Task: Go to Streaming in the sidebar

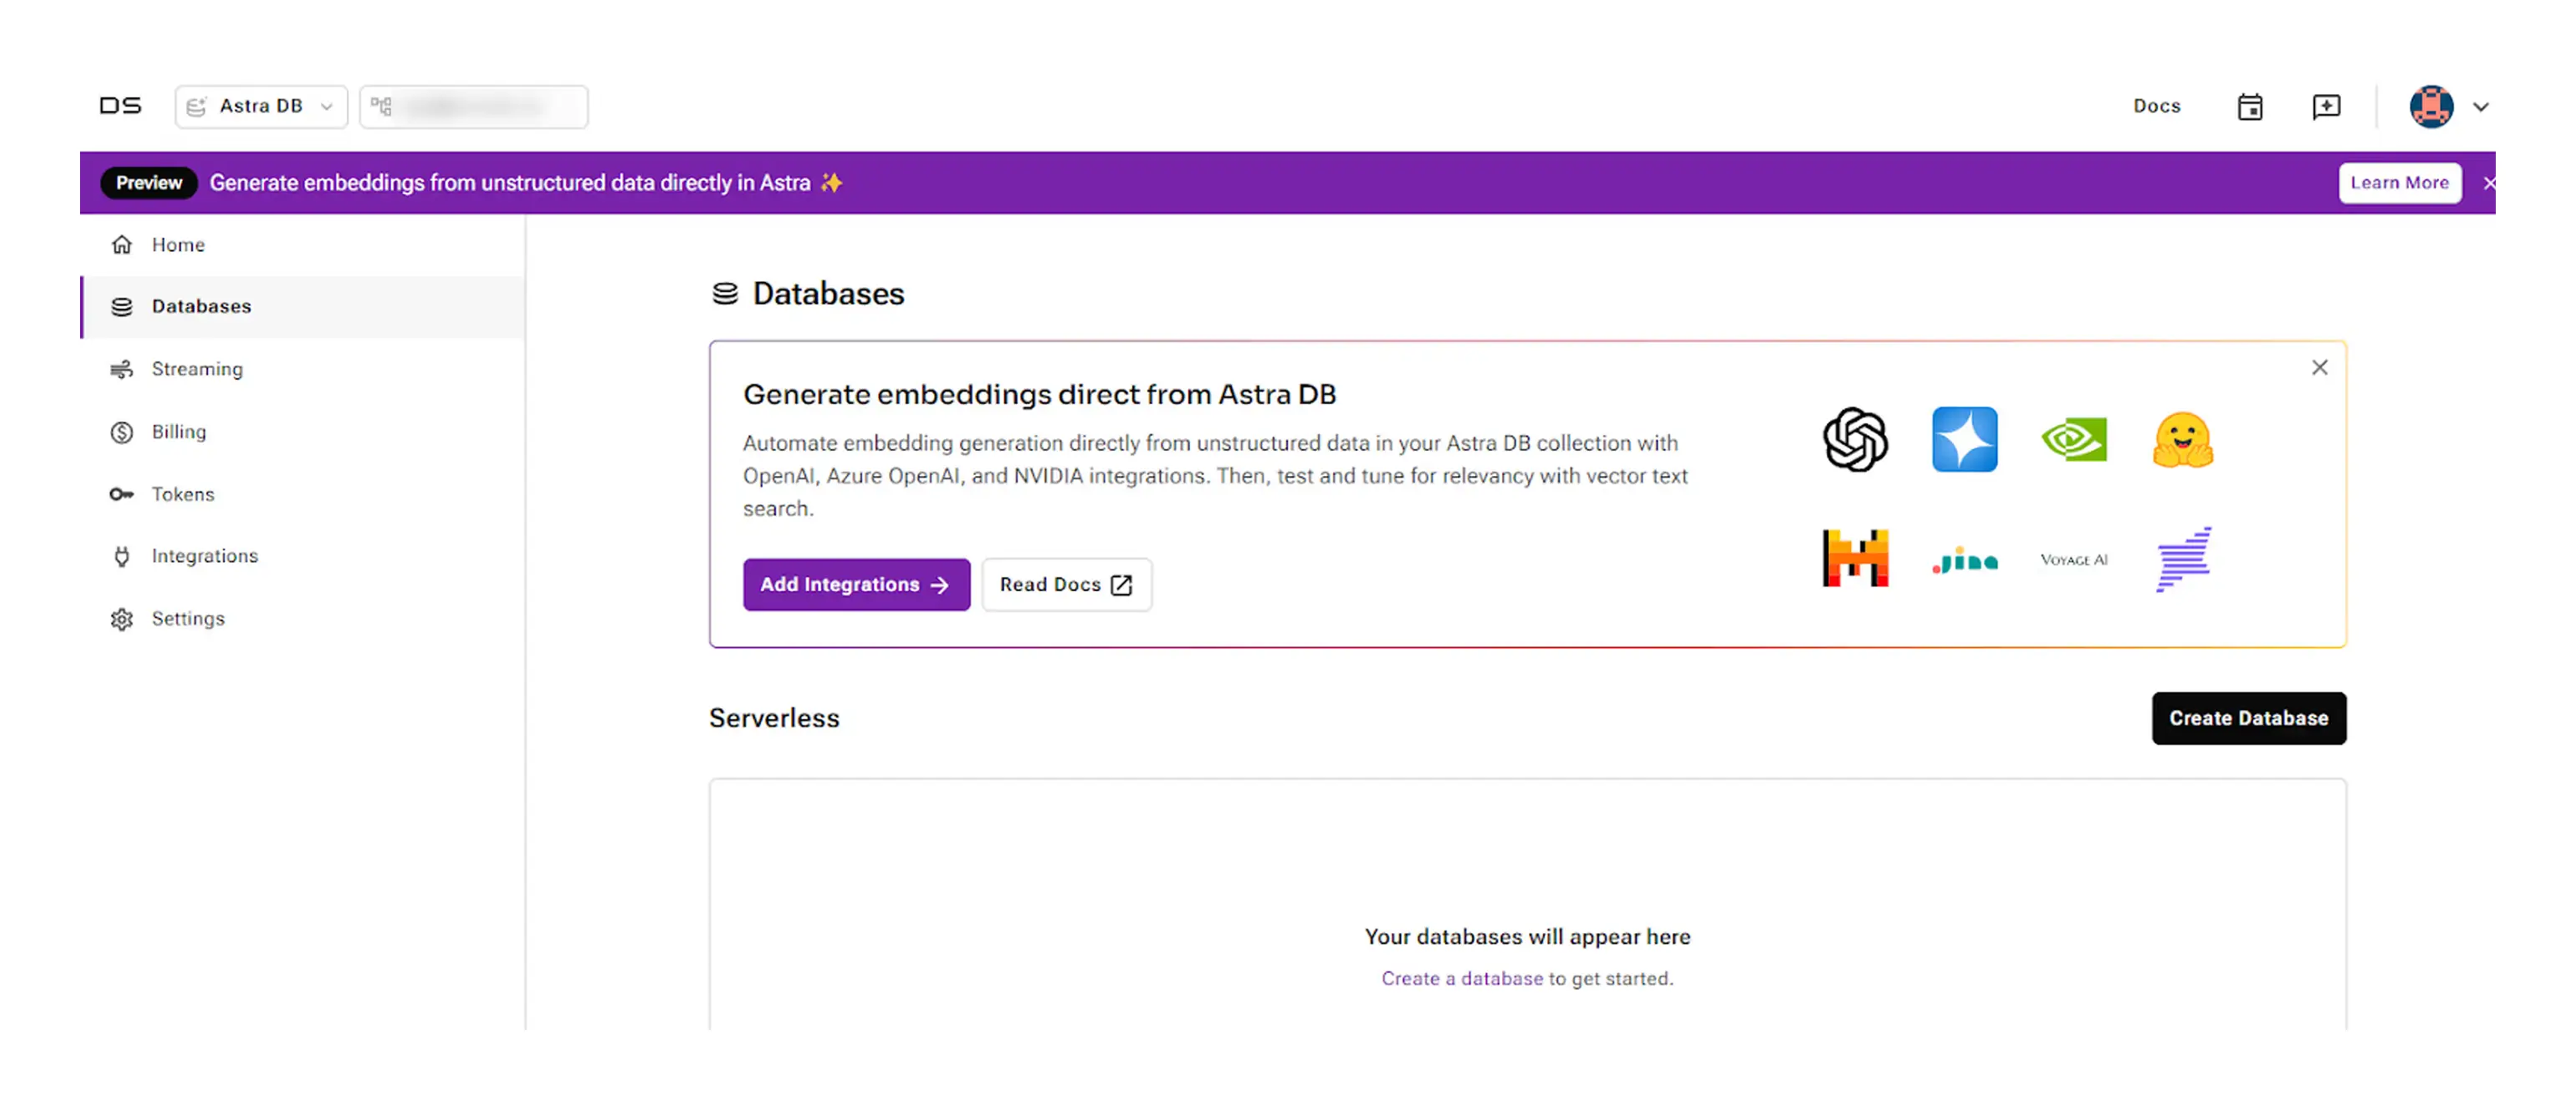Action: [197, 370]
